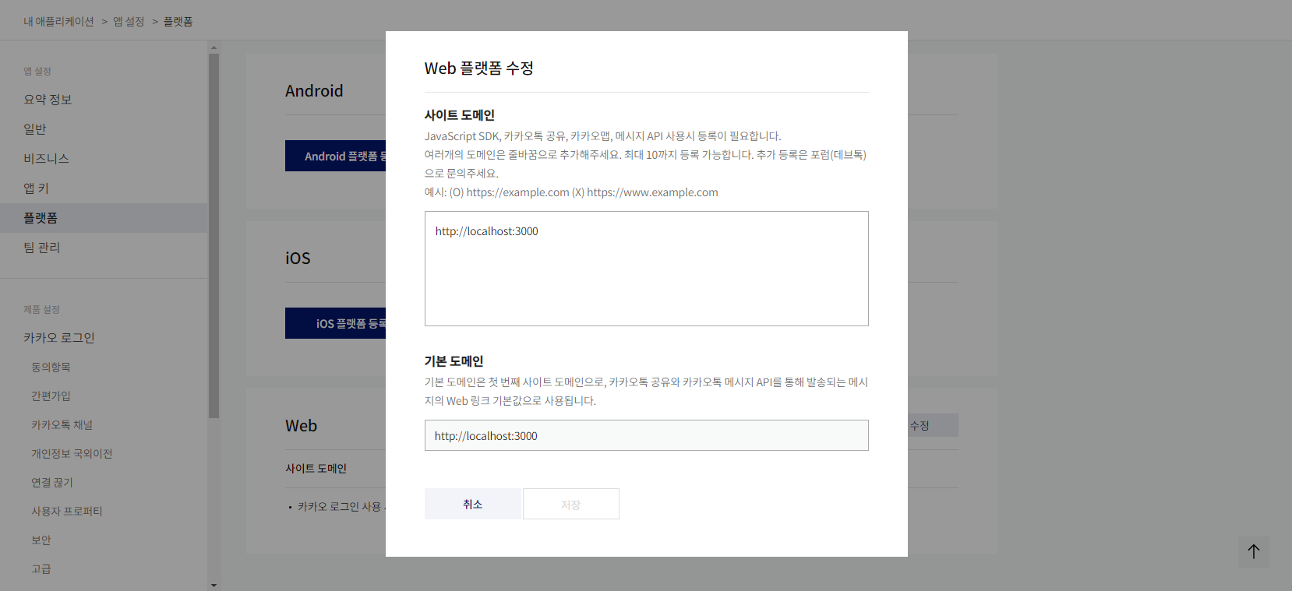
Task: Open the 고급 submenu item
Action: (41, 568)
